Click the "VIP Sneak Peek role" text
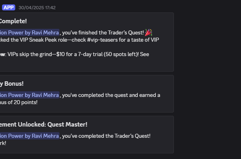The height and width of the screenshot is (159, 241). point(48,40)
